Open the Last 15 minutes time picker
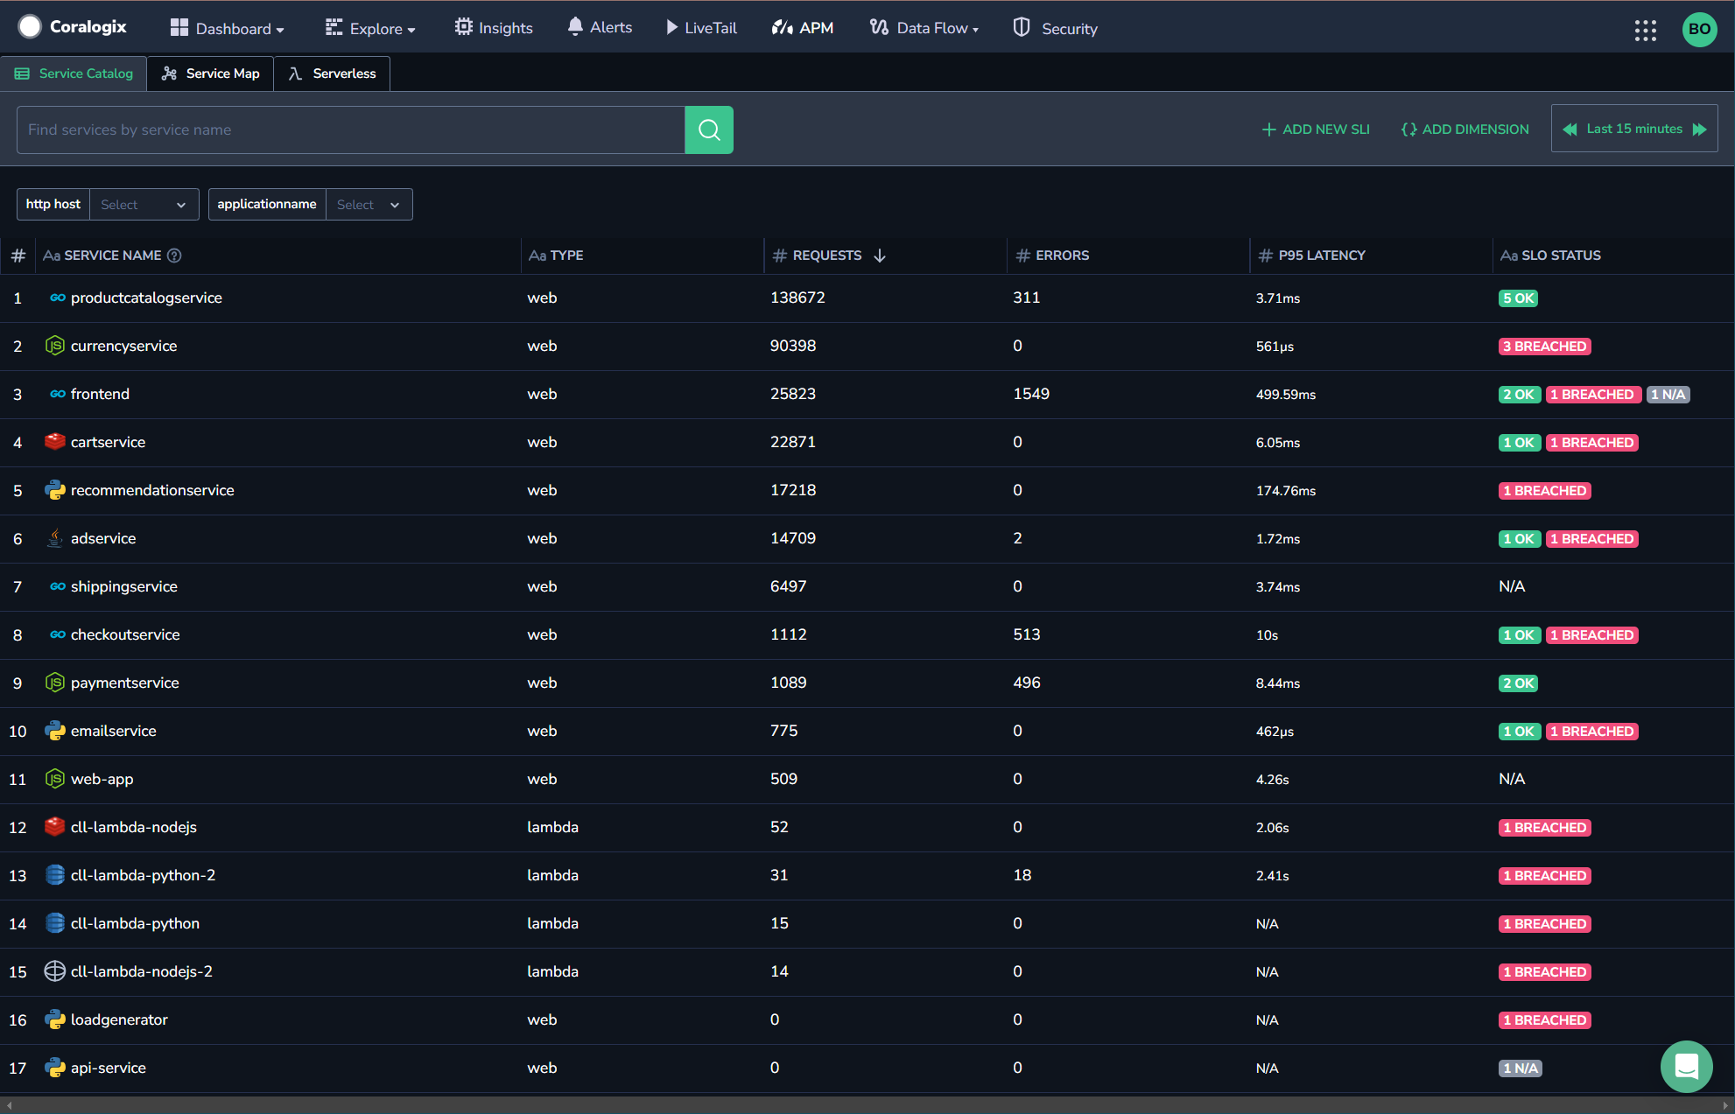This screenshot has width=1735, height=1114. tap(1634, 130)
